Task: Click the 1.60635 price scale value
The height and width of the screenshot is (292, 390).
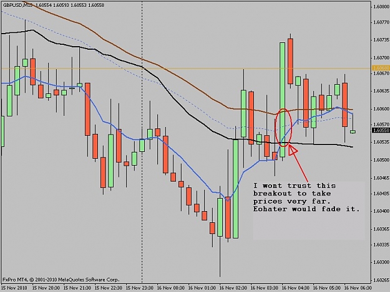Action: tap(381, 91)
